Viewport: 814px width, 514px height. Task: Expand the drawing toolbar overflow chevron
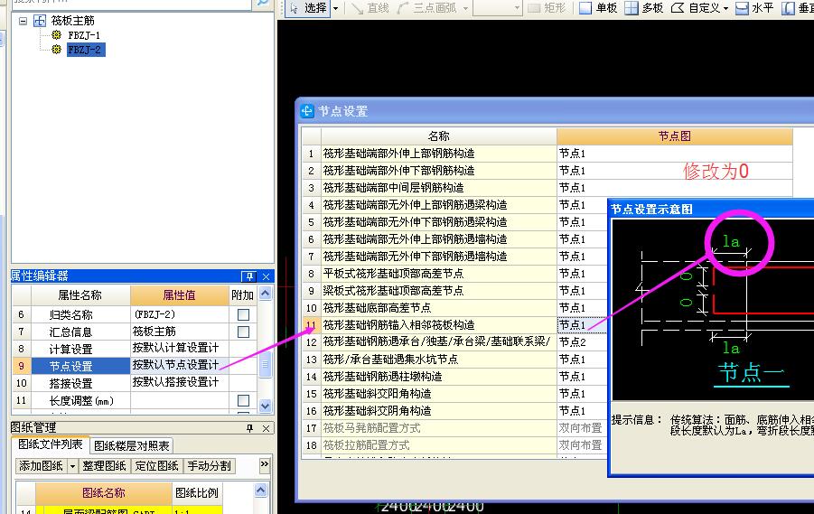click(x=265, y=464)
